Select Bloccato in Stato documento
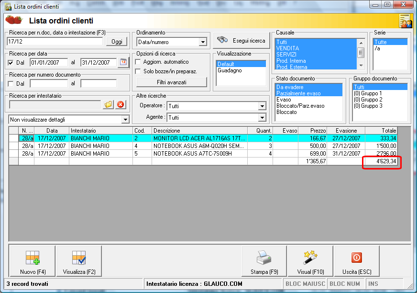Image resolution: width=417 pixels, height=293 pixels. click(309, 112)
